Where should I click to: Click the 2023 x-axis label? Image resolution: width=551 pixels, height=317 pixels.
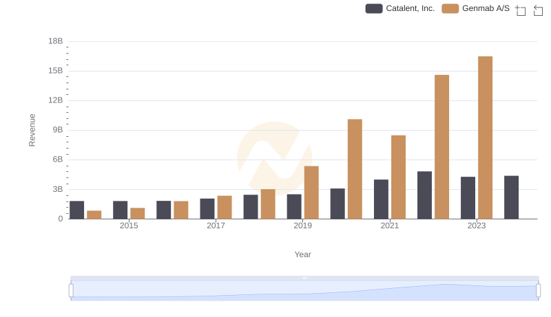coord(477,226)
